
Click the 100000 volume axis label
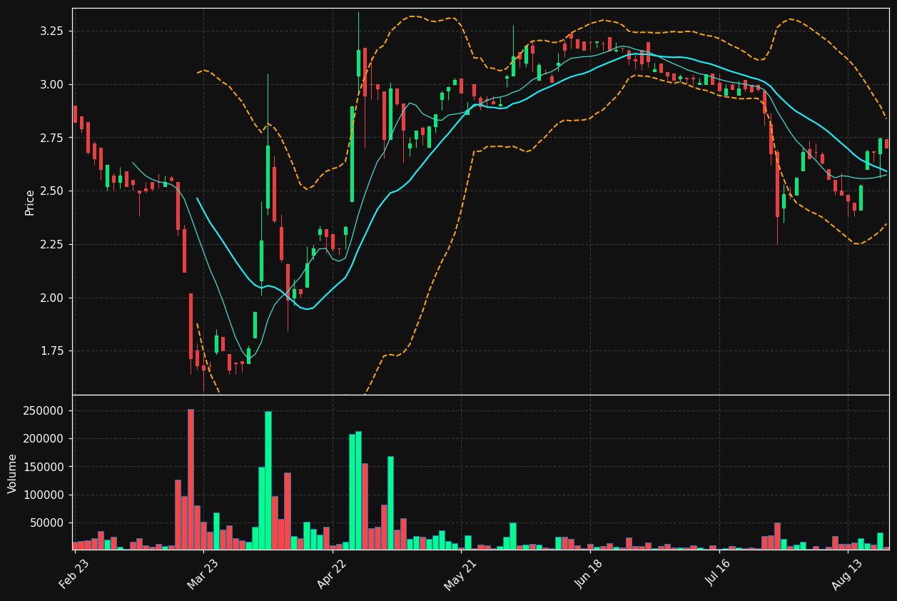pos(43,495)
